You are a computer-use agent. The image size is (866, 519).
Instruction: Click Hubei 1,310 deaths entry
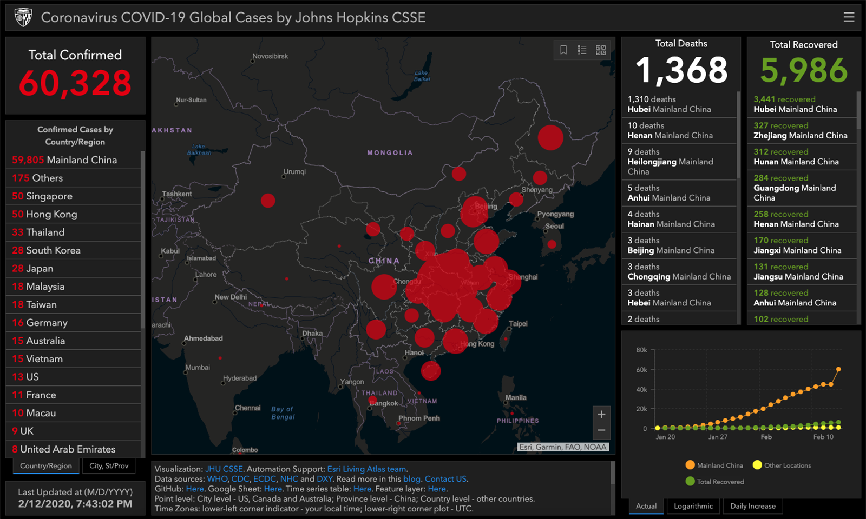coord(679,104)
